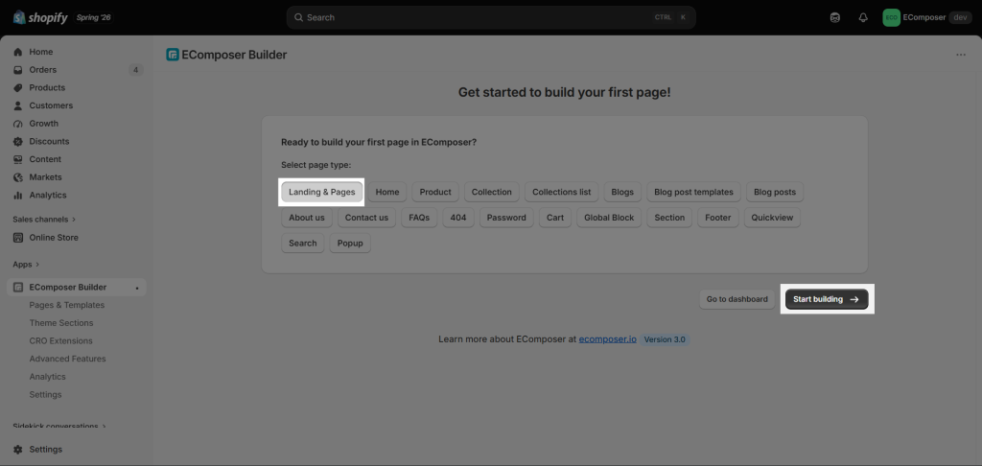Screen dimensions: 982x466
Task: Click the Settings gear icon at bottom
Action: (17, 449)
